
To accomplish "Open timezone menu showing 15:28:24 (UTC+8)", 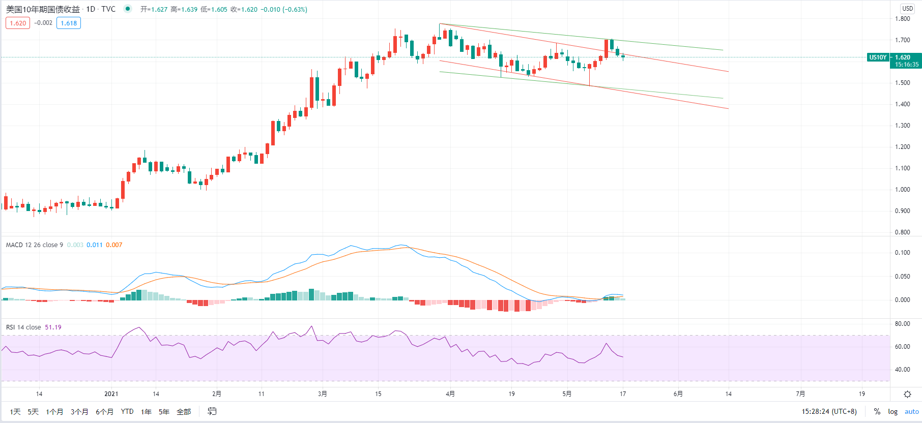I will [829, 411].
